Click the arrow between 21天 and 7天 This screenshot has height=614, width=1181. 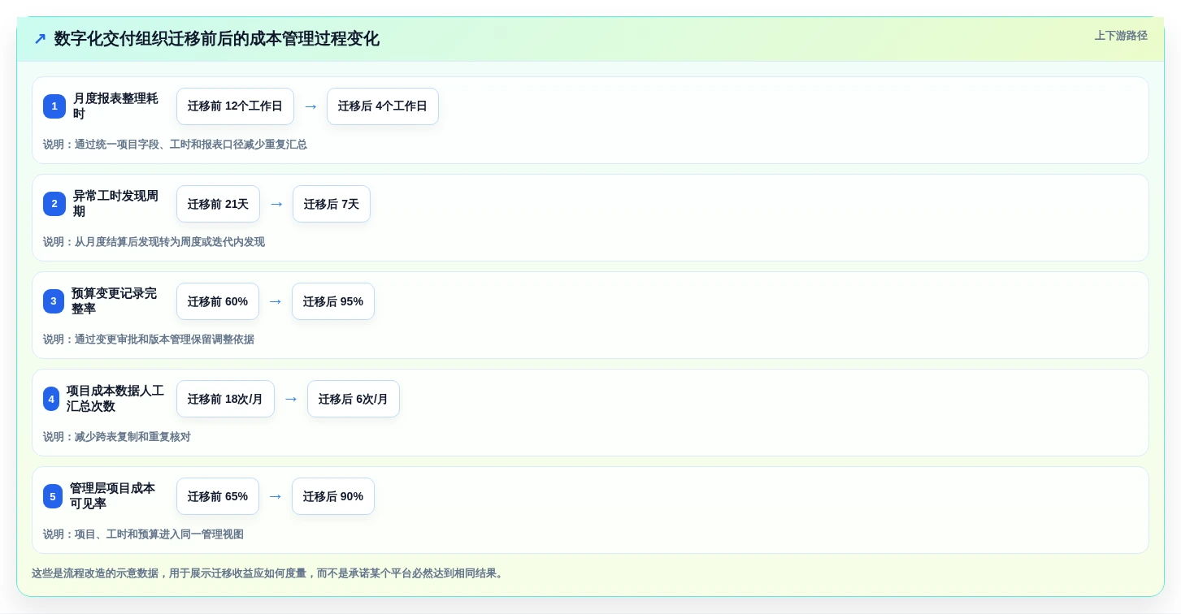(276, 204)
